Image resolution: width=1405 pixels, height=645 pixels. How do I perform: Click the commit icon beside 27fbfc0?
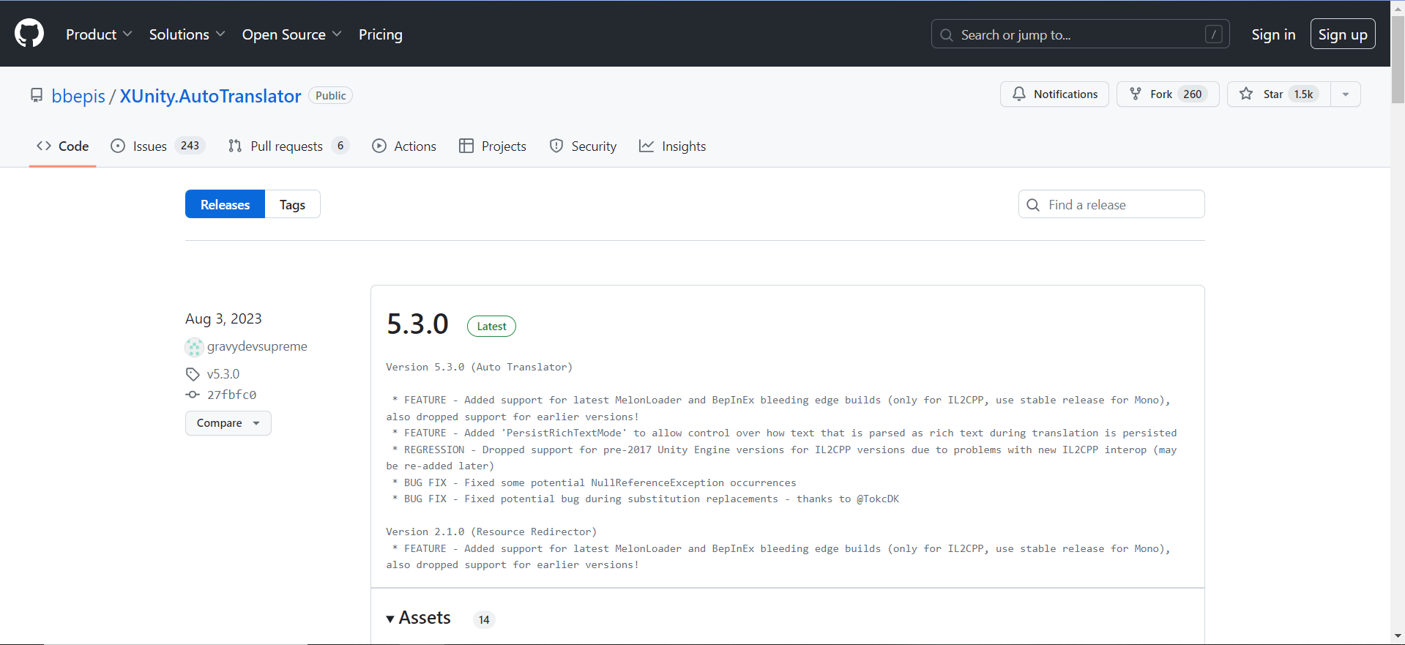193,395
